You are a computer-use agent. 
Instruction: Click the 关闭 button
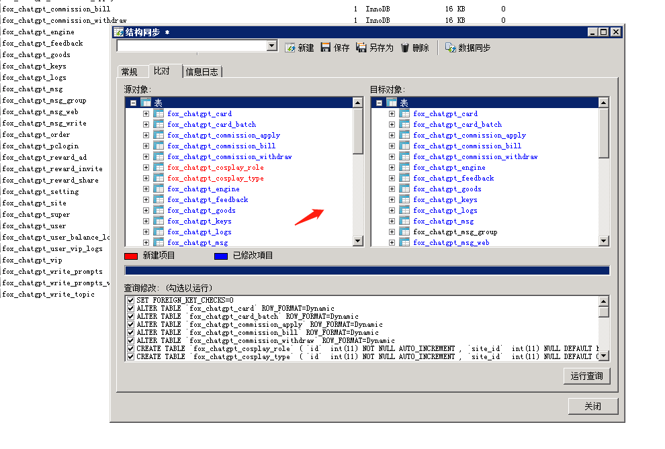pos(592,406)
